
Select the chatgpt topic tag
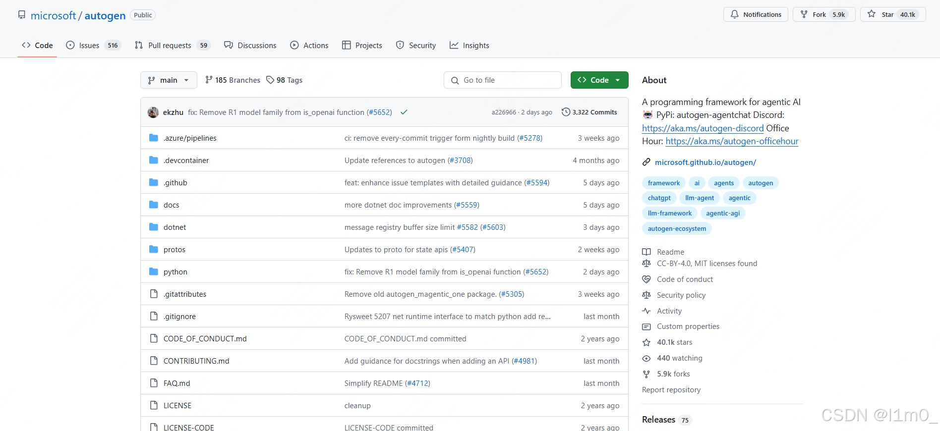click(659, 198)
